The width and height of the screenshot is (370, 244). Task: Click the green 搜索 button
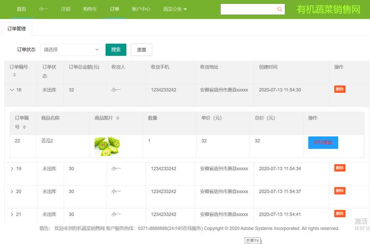pos(116,50)
